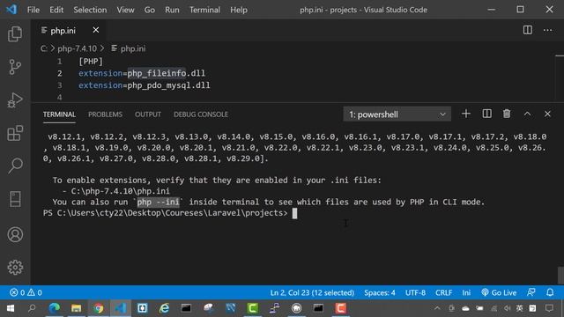
Task: Open the Go menu
Action: click(x=150, y=10)
